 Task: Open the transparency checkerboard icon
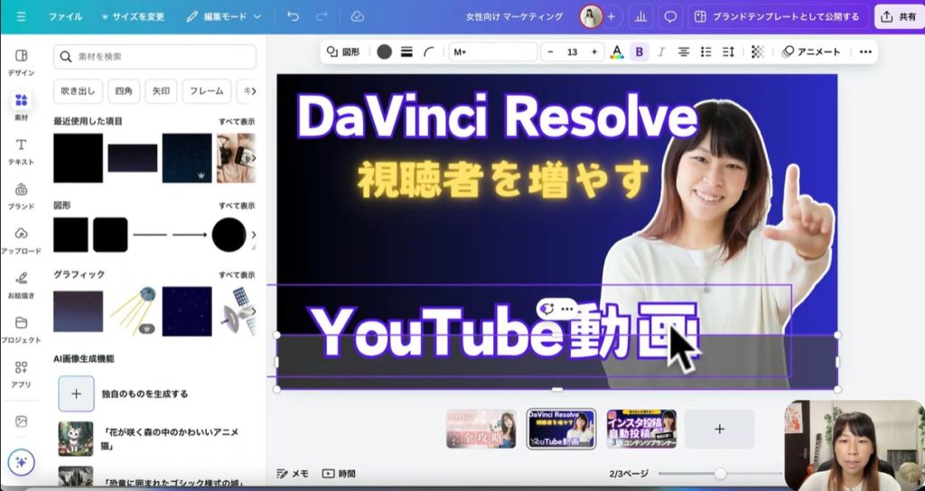757,52
